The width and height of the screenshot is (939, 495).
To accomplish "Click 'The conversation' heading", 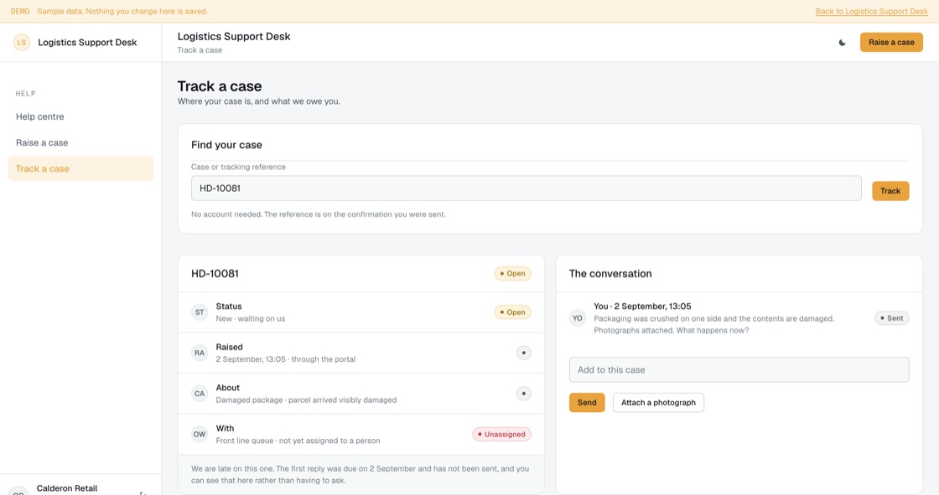I will pos(610,274).
